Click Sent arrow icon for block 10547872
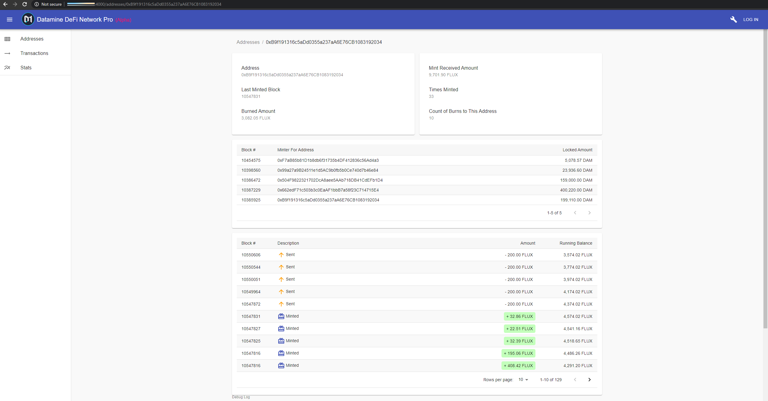The image size is (768, 401). 281,304
